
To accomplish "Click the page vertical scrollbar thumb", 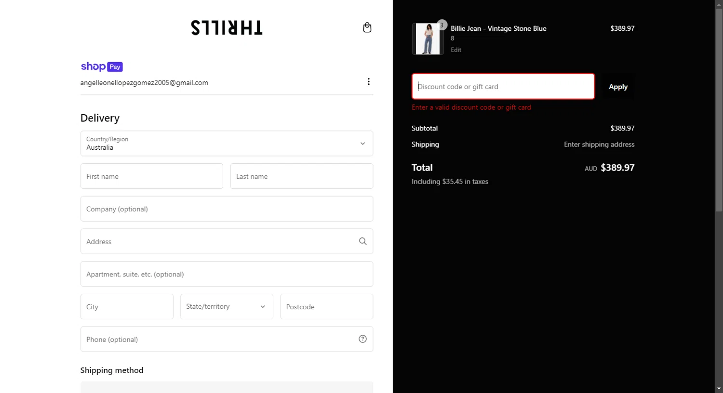I will click(719, 110).
